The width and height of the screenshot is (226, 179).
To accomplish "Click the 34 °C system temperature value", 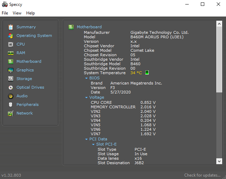I will tap(136, 73).
